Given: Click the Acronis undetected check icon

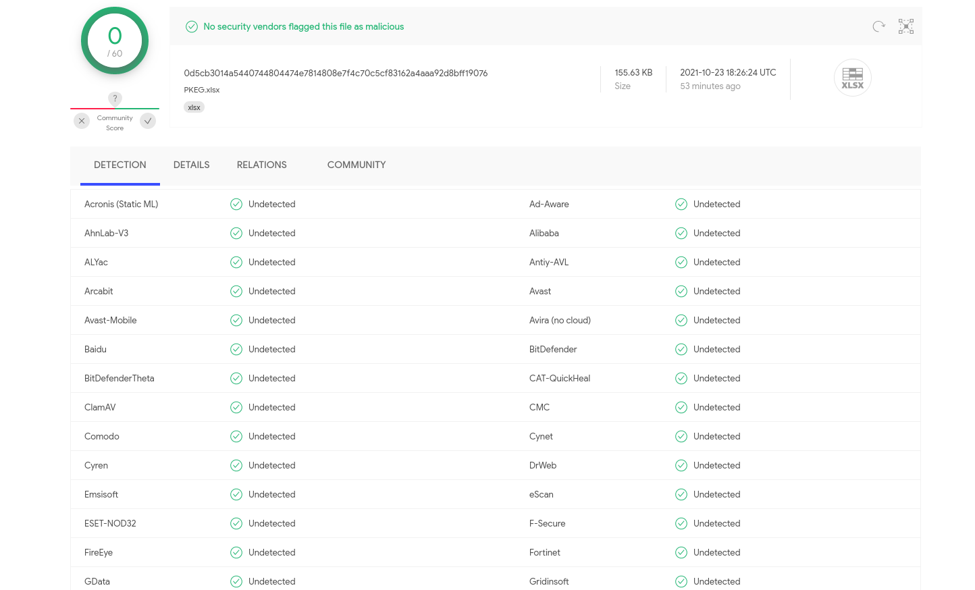Looking at the screenshot, I should pyautogui.click(x=236, y=205).
